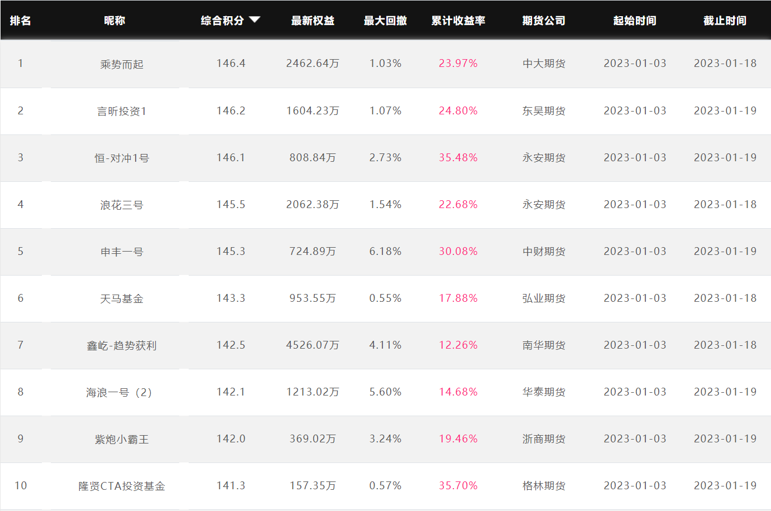Click the 排名 column header
This screenshot has width=771, height=511.
(21, 21)
